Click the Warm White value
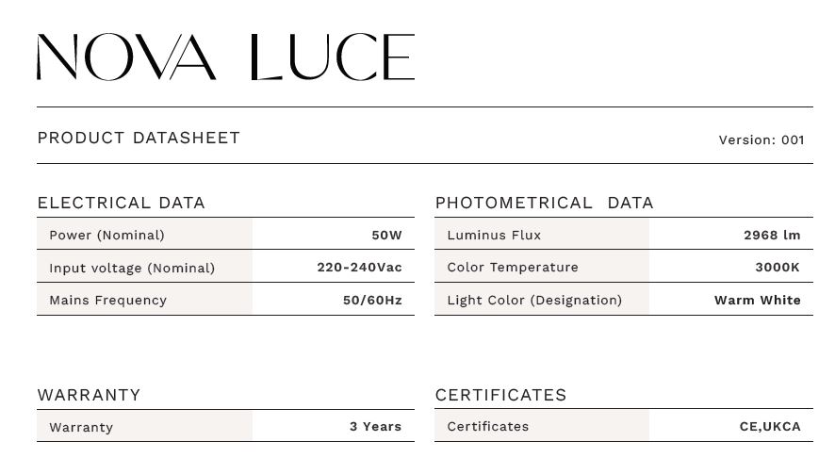 (757, 300)
